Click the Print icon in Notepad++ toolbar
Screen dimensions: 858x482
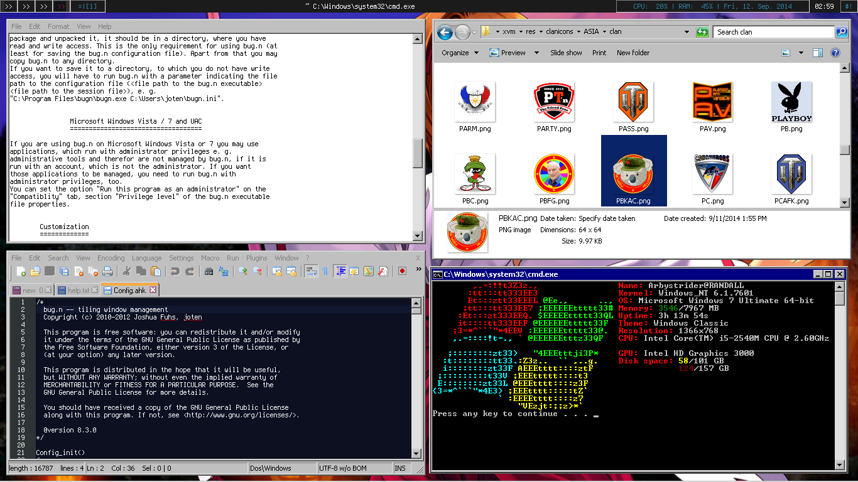[107, 271]
